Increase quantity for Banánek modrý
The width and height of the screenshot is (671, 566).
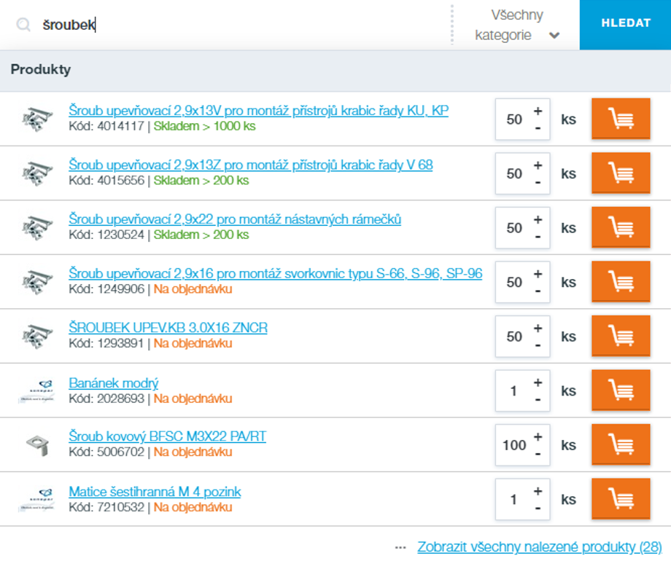[x=538, y=382]
